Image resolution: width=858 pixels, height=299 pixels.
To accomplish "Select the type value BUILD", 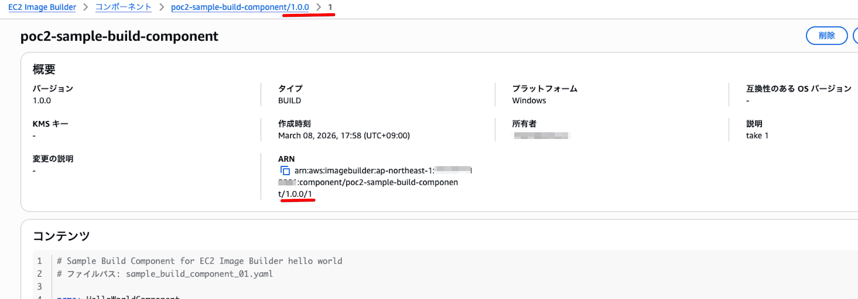I will [x=290, y=101].
